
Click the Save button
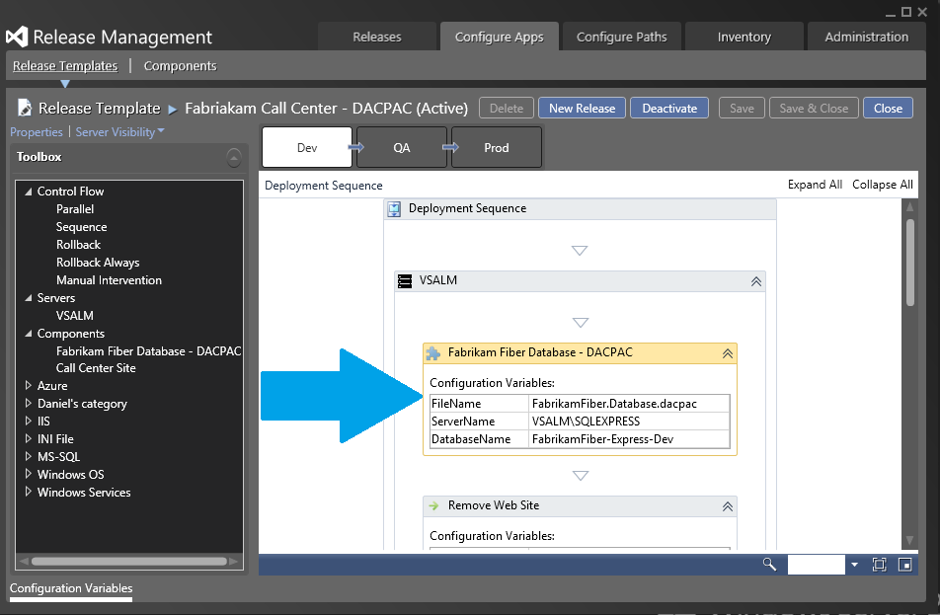pos(742,108)
